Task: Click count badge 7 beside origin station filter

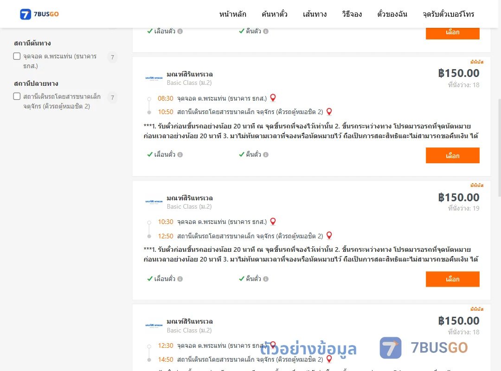Action: [112, 57]
